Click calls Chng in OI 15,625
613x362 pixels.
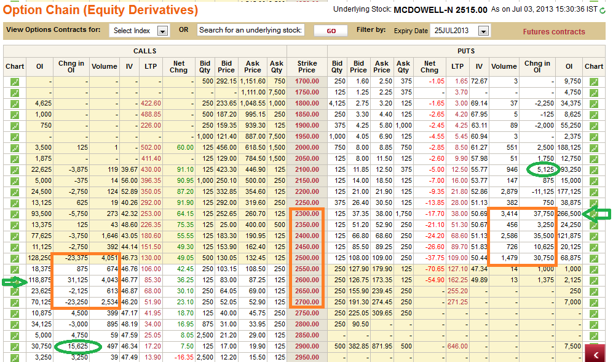coord(77,346)
